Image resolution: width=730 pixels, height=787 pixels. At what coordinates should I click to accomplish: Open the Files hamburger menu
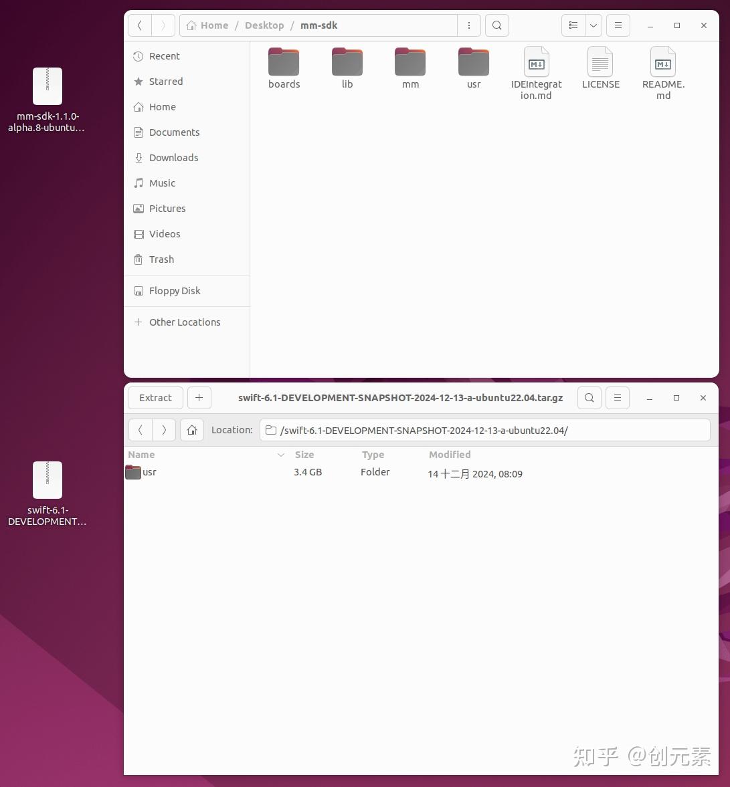pyautogui.click(x=618, y=25)
